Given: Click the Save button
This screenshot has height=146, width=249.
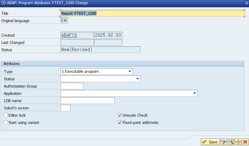Looking at the screenshot, I should tap(210, 142).
